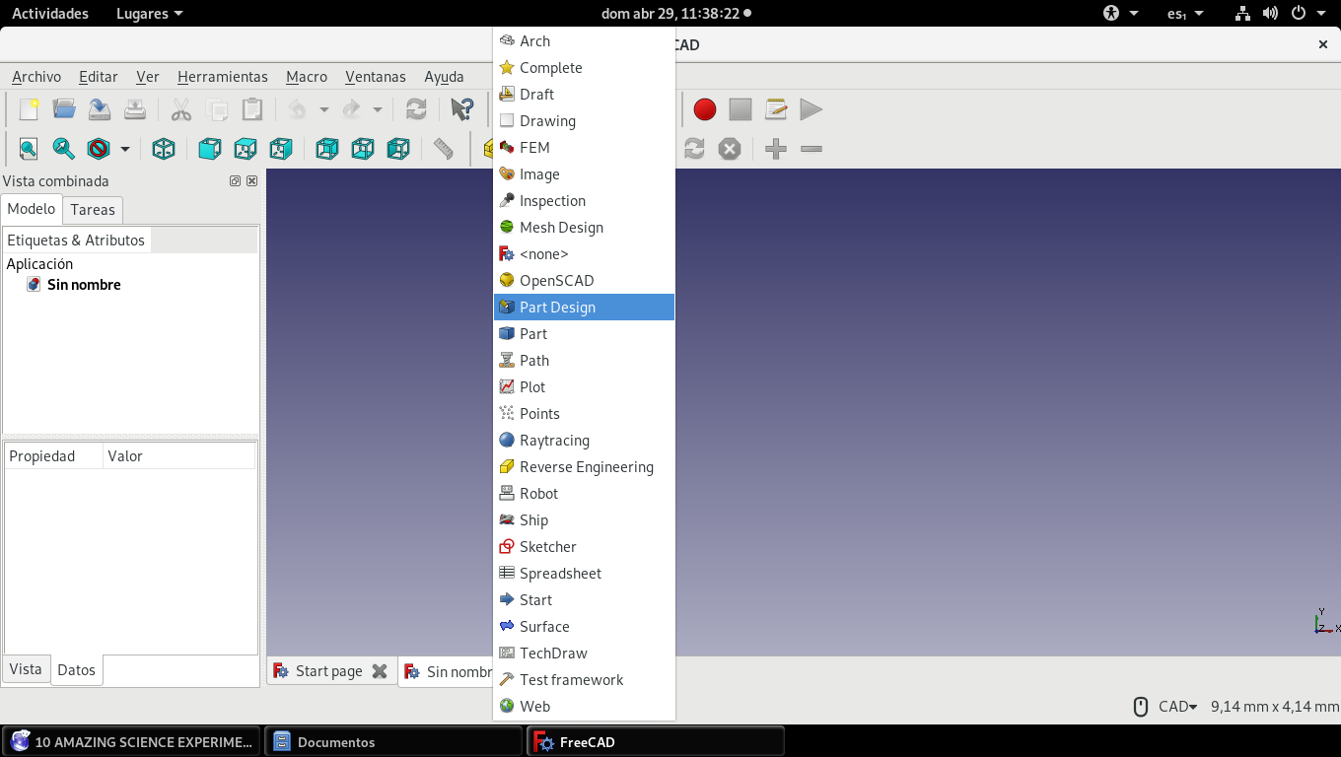This screenshot has height=757, width=1341.
Task: Open the Ventanas menu
Action: [376, 76]
